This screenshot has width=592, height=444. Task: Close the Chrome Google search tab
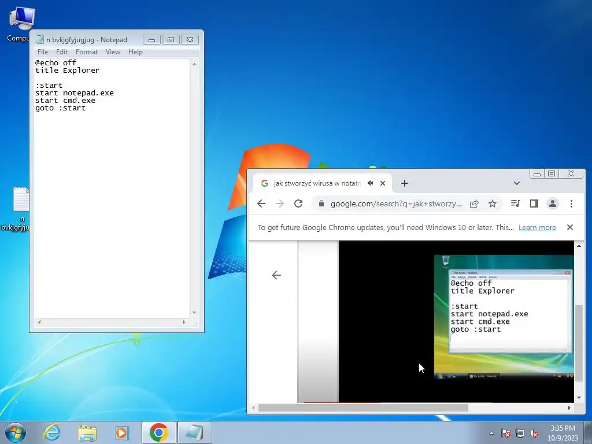pyautogui.click(x=383, y=183)
